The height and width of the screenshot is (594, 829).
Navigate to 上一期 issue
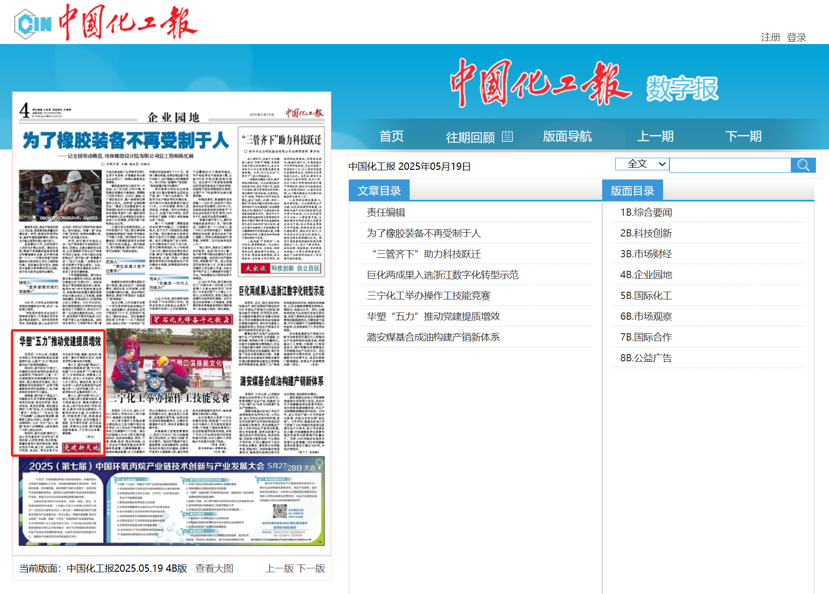(655, 136)
